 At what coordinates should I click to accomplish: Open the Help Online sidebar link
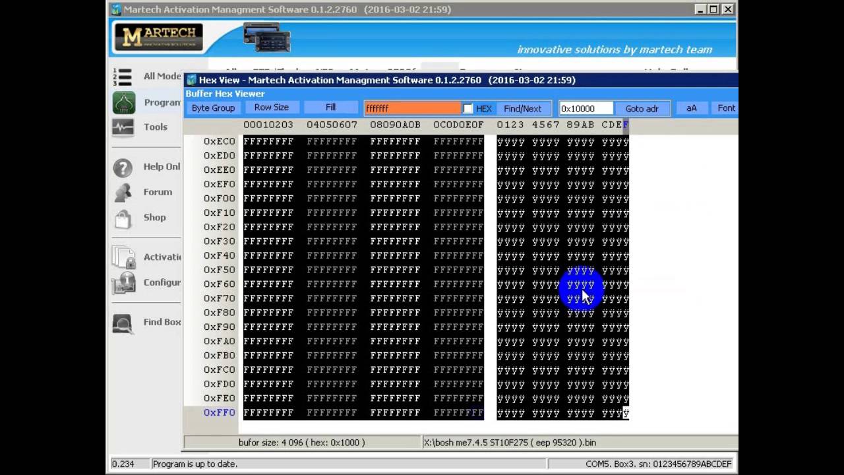click(x=162, y=166)
